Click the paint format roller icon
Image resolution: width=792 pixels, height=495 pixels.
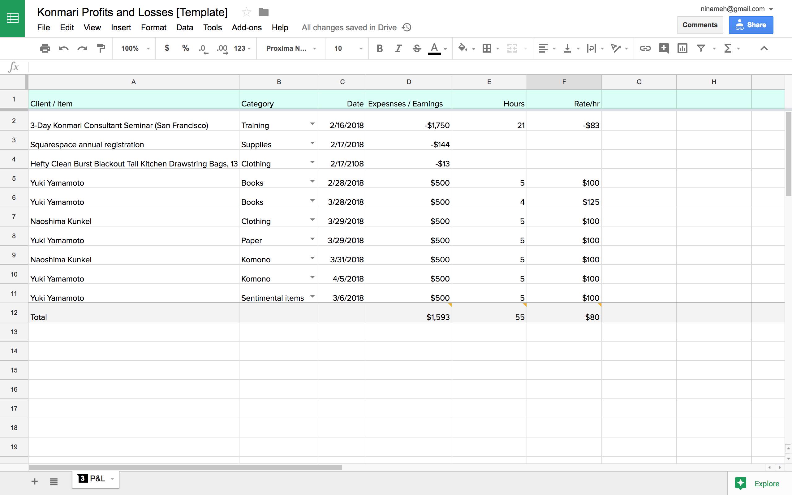(x=101, y=49)
